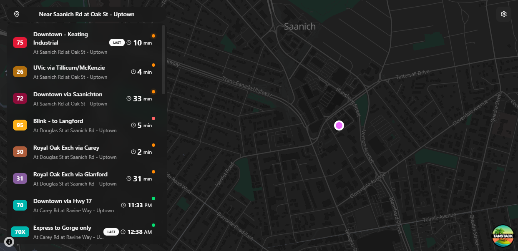Click the TanStack logo badge
This screenshot has height=251, width=518.
[503, 236]
